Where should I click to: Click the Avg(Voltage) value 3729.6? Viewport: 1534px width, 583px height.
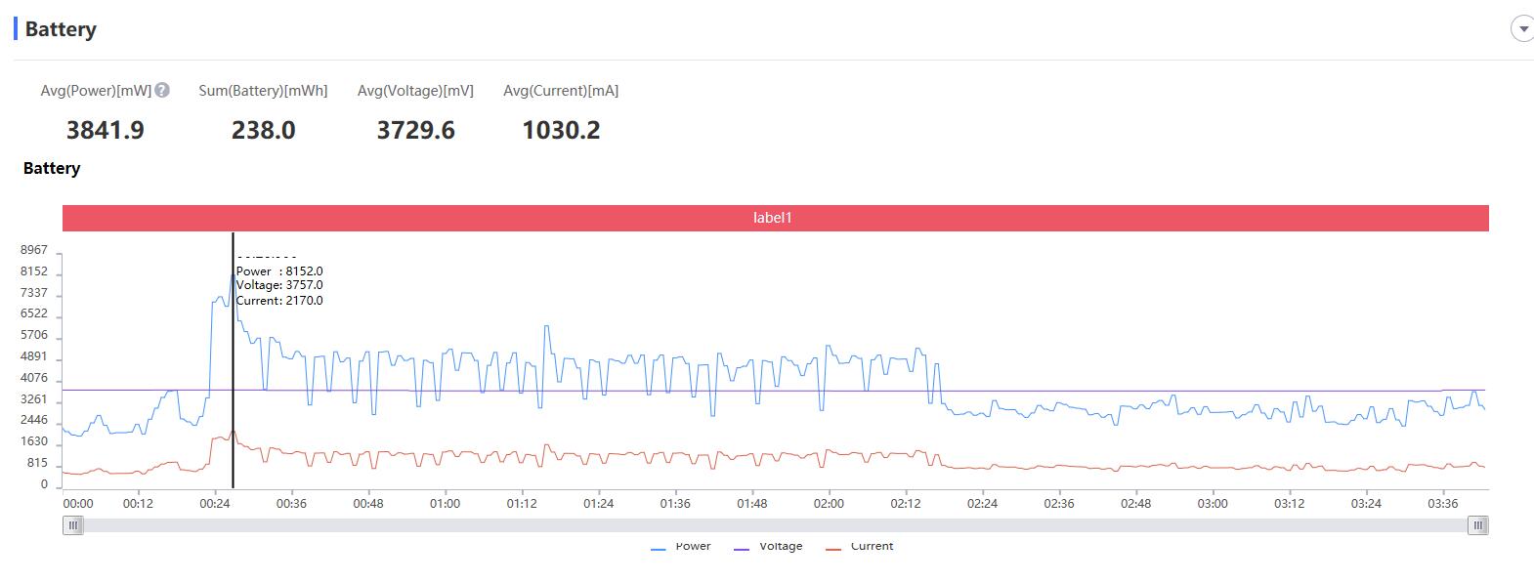point(415,130)
